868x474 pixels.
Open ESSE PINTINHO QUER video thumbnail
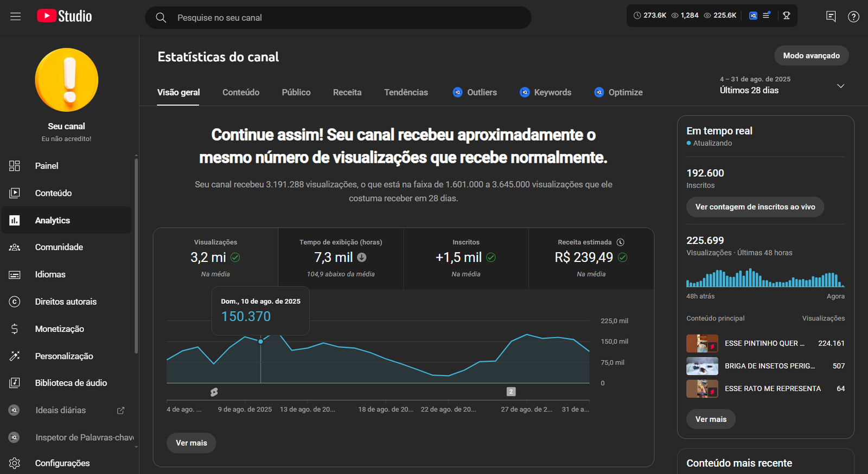[702, 343]
